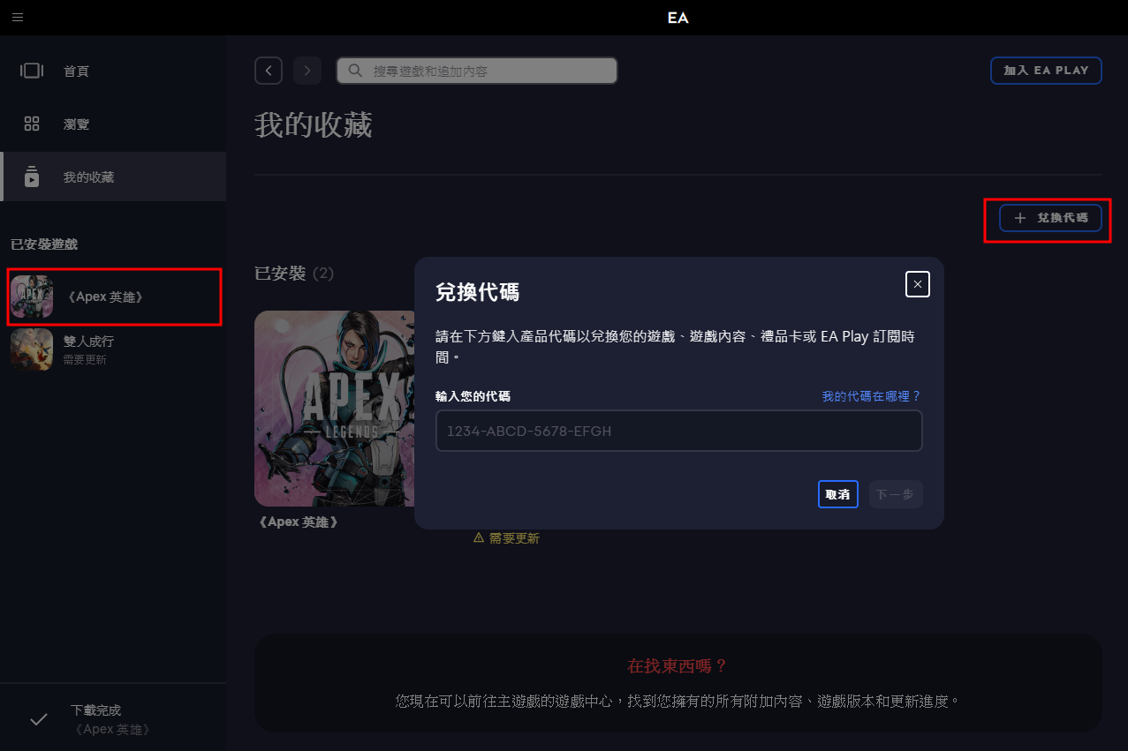Image resolution: width=1128 pixels, height=751 pixels.
Task: Open the 下載完成 download status entry
Action: coord(113,719)
